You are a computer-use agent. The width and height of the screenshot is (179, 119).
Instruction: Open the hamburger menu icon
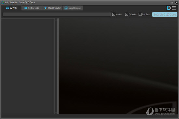click(x=174, y=8)
